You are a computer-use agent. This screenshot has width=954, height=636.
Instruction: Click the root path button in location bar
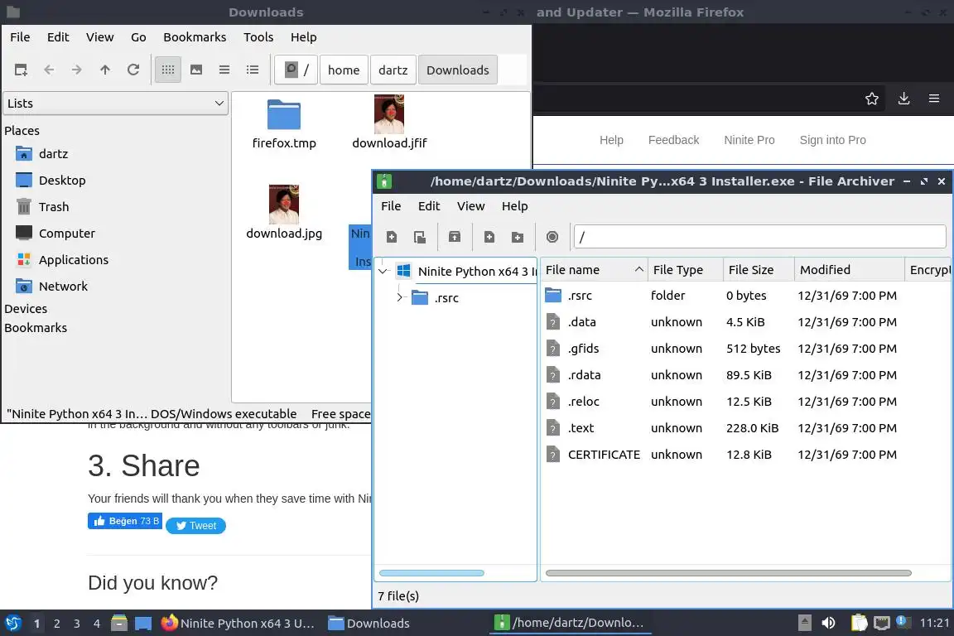point(296,70)
